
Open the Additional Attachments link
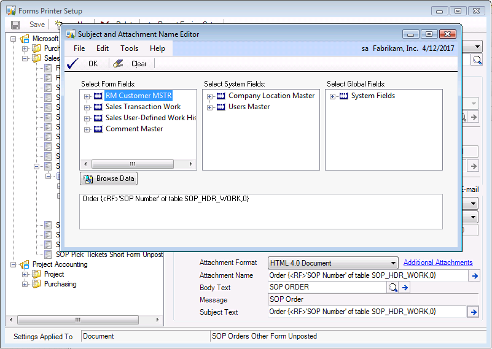(437, 263)
